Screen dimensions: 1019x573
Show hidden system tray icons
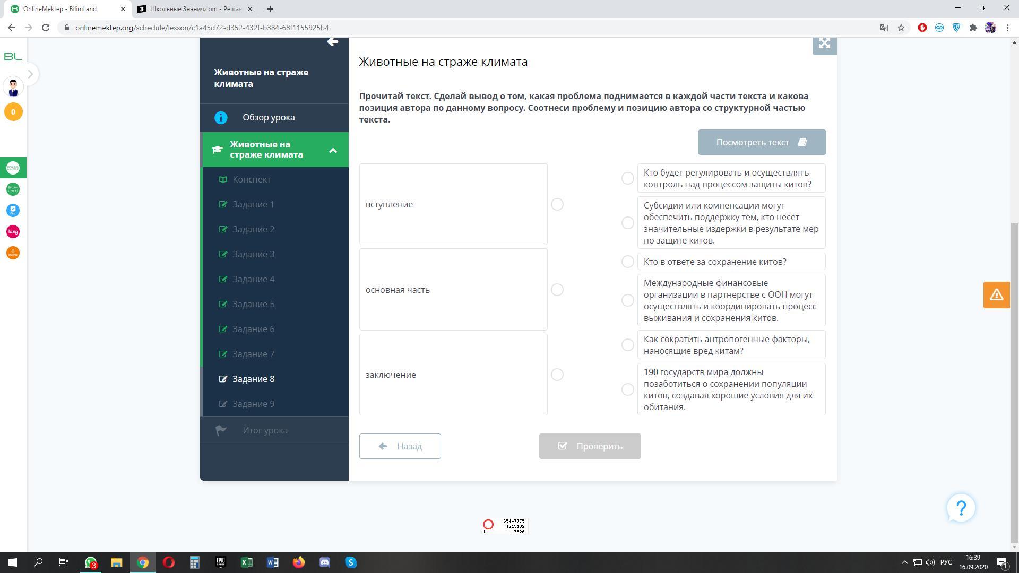[x=904, y=562]
